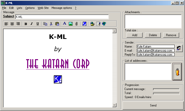Click the word 'by' in message body
The width and height of the screenshot is (185, 111).
[58, 49]
